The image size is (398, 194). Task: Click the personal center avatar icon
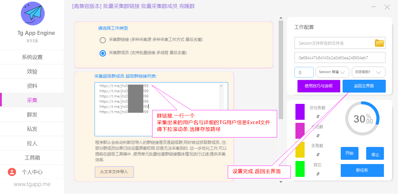coord(12,172)
